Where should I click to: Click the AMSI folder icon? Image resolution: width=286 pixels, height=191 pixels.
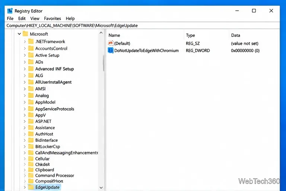[31, 89]
